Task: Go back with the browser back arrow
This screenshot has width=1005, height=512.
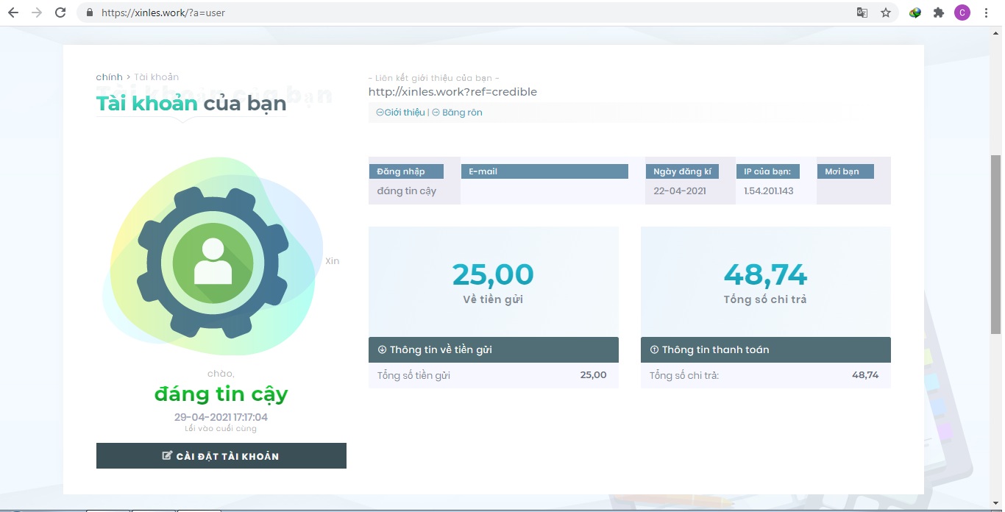Action: click(13, 13)
